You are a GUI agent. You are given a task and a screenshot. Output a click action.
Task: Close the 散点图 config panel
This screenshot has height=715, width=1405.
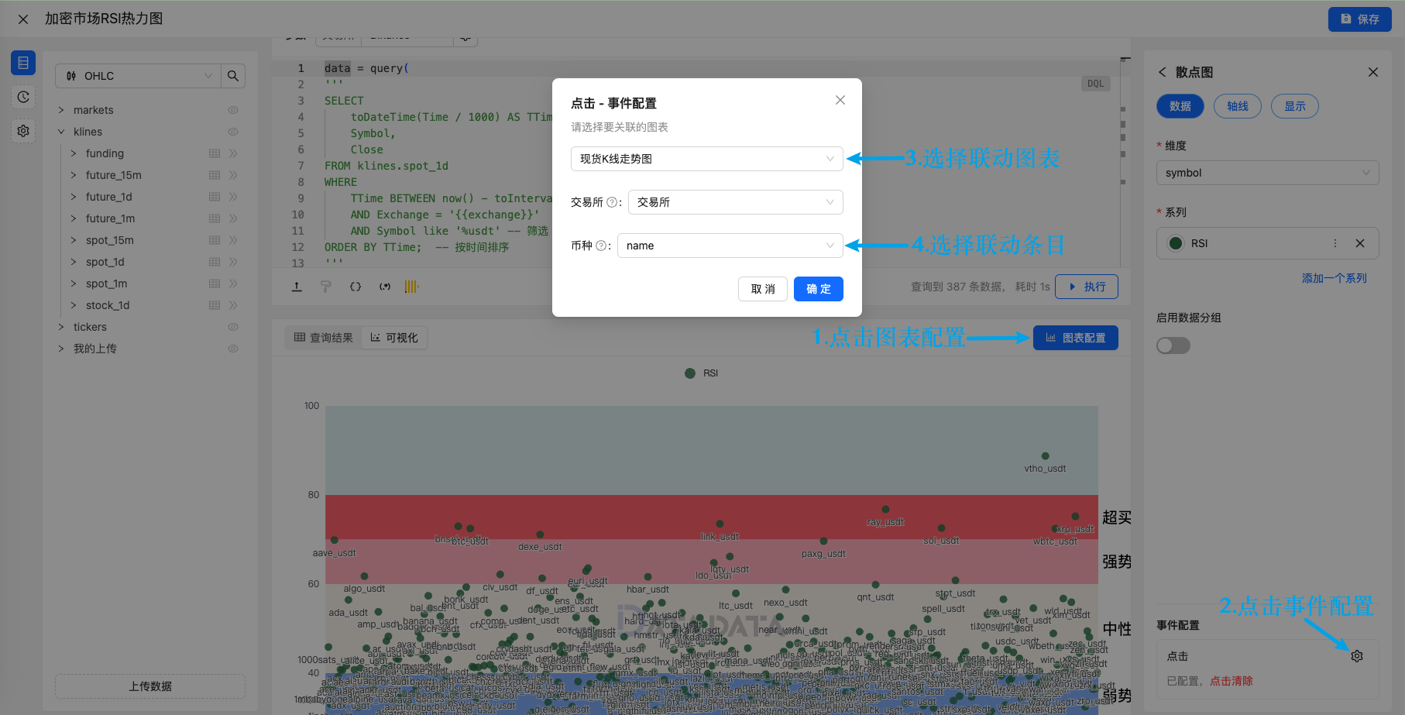point(1373,72)
